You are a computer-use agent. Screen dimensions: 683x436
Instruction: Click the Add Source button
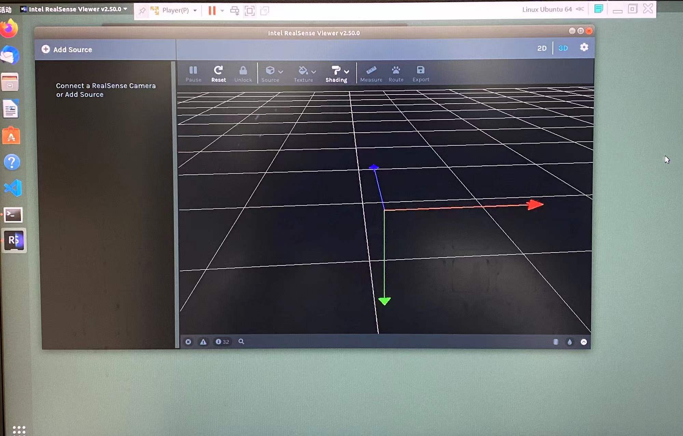pos(67,49)
